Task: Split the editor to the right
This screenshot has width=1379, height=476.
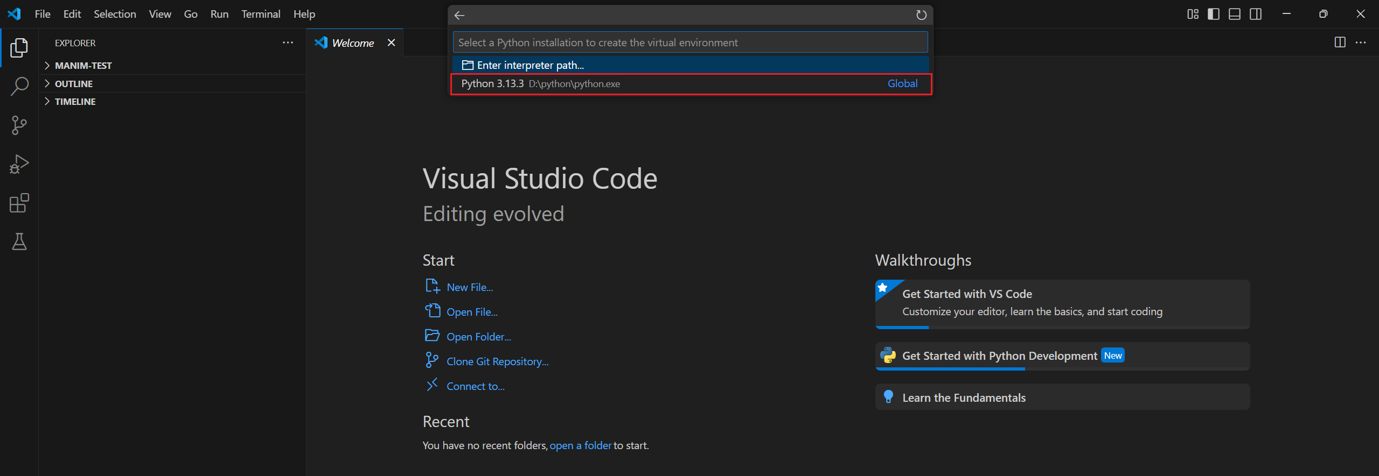Action: (x=1340, y=42)
